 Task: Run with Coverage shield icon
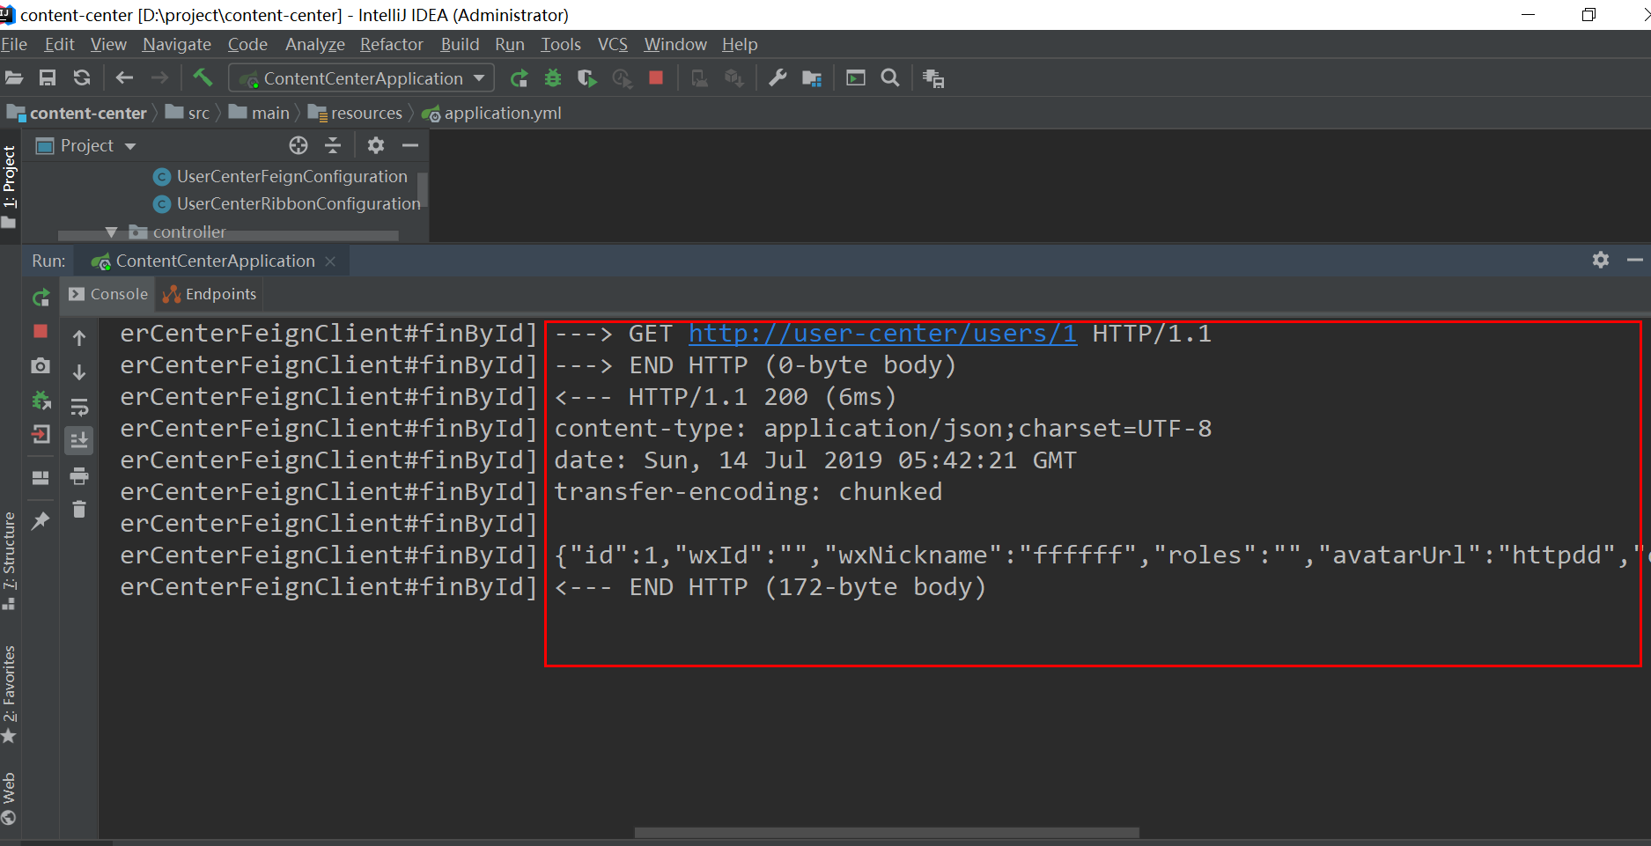[586, 78]
